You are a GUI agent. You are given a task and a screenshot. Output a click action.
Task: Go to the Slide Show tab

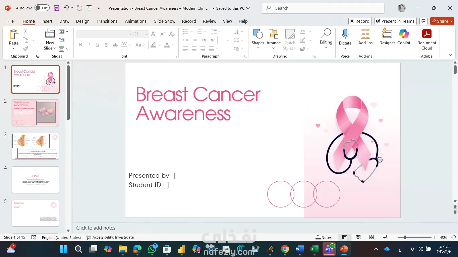coord(165,21)
